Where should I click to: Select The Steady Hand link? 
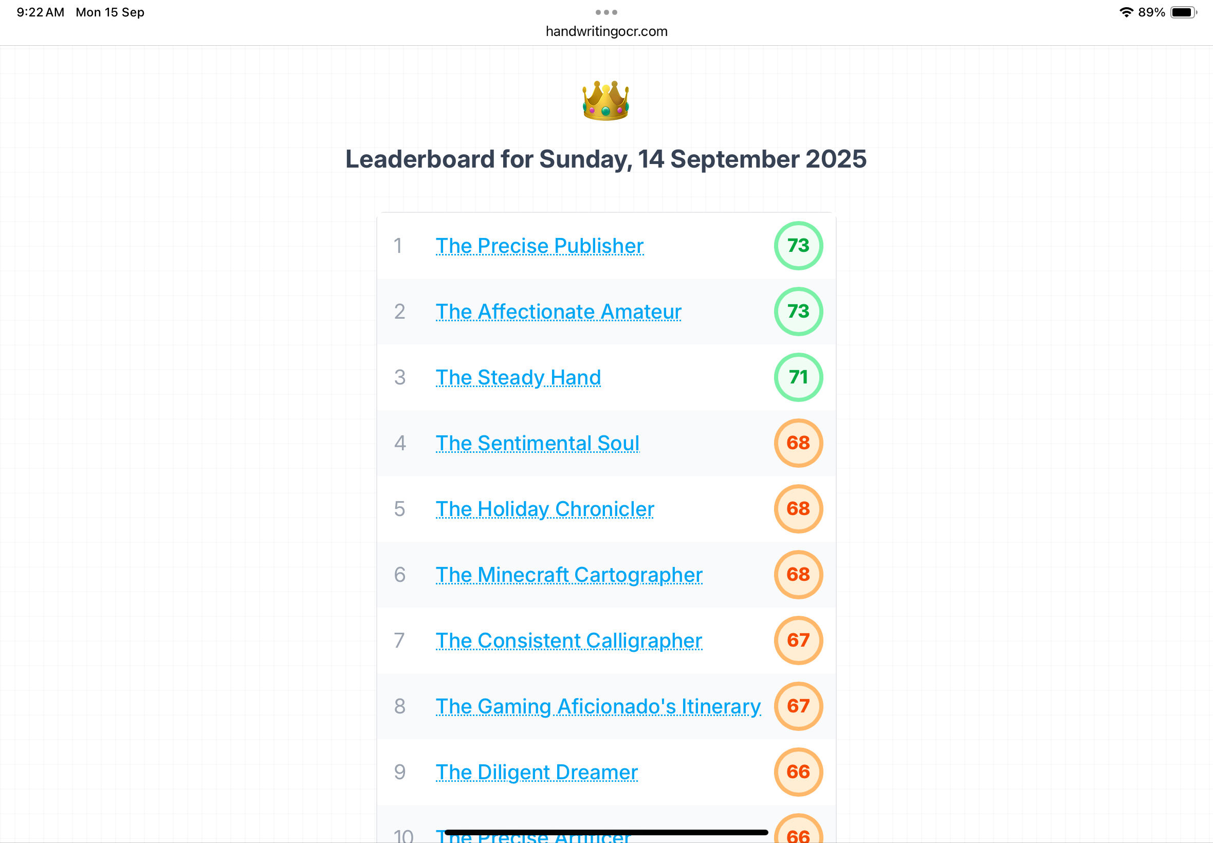(x=518, y=377)
